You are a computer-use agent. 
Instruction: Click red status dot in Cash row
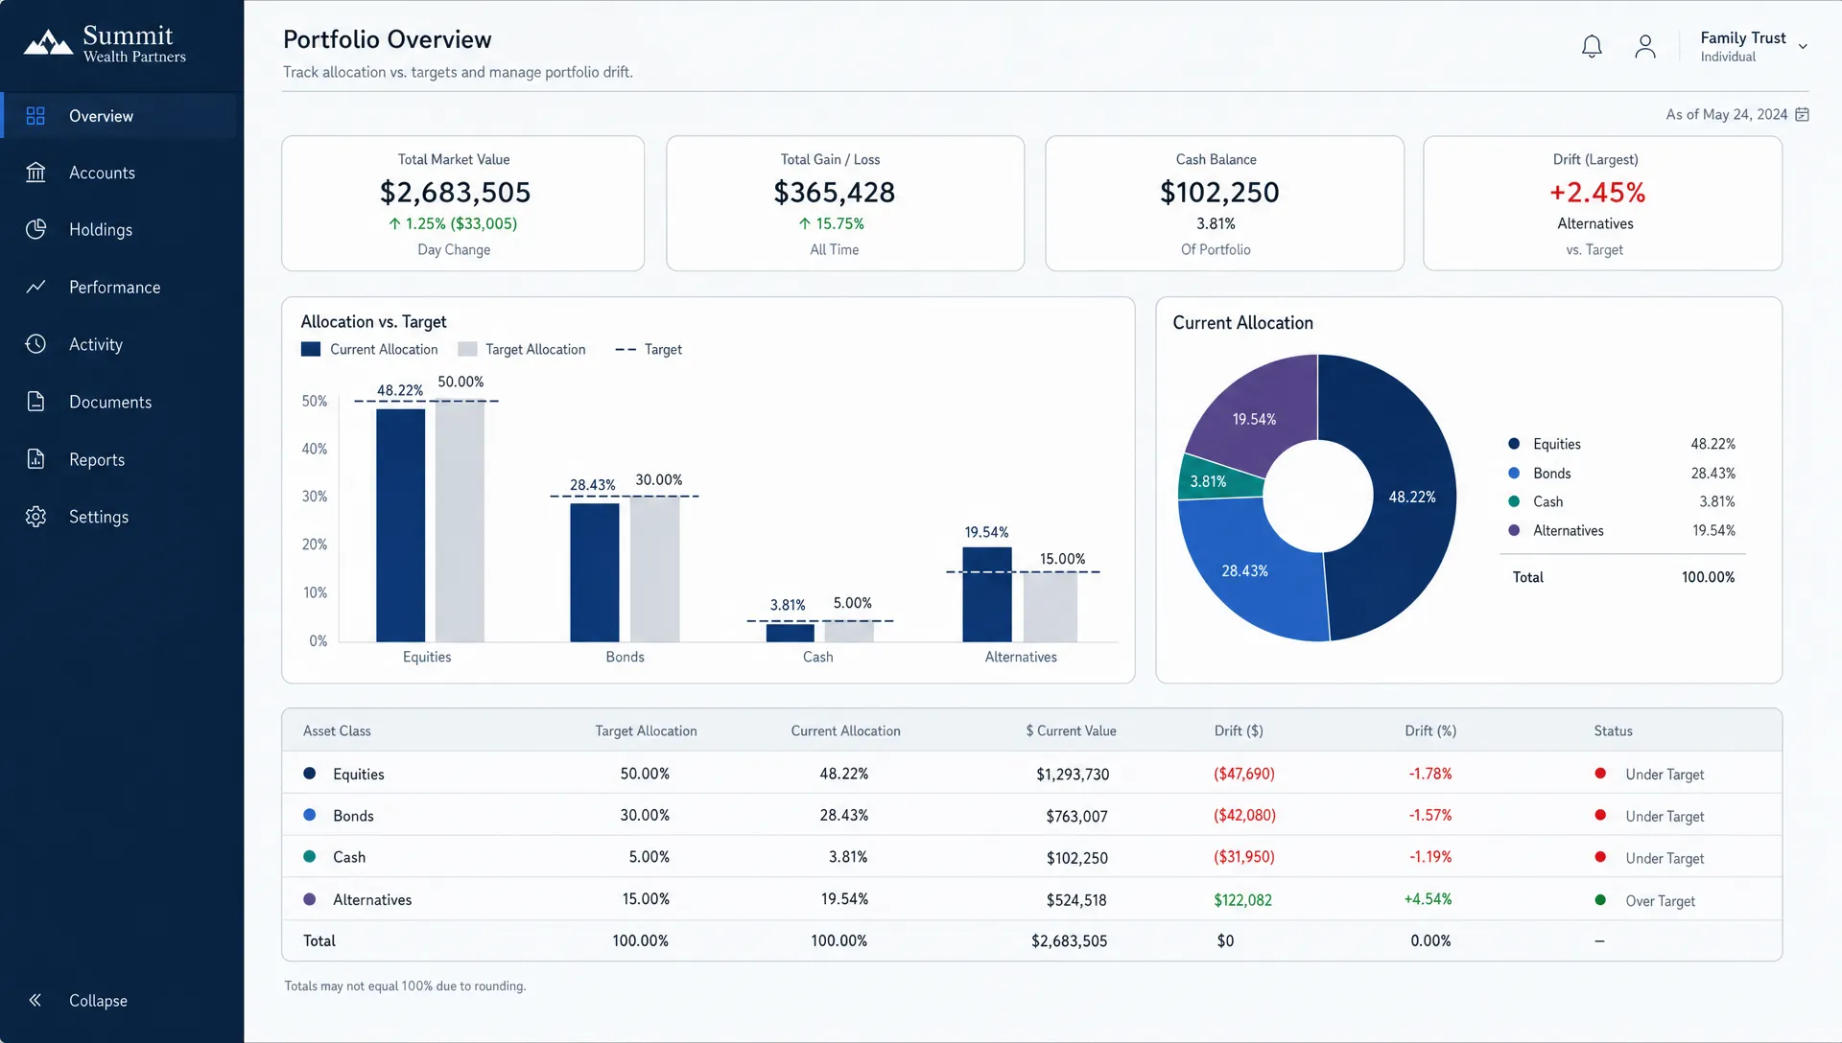coord(1600,857)
